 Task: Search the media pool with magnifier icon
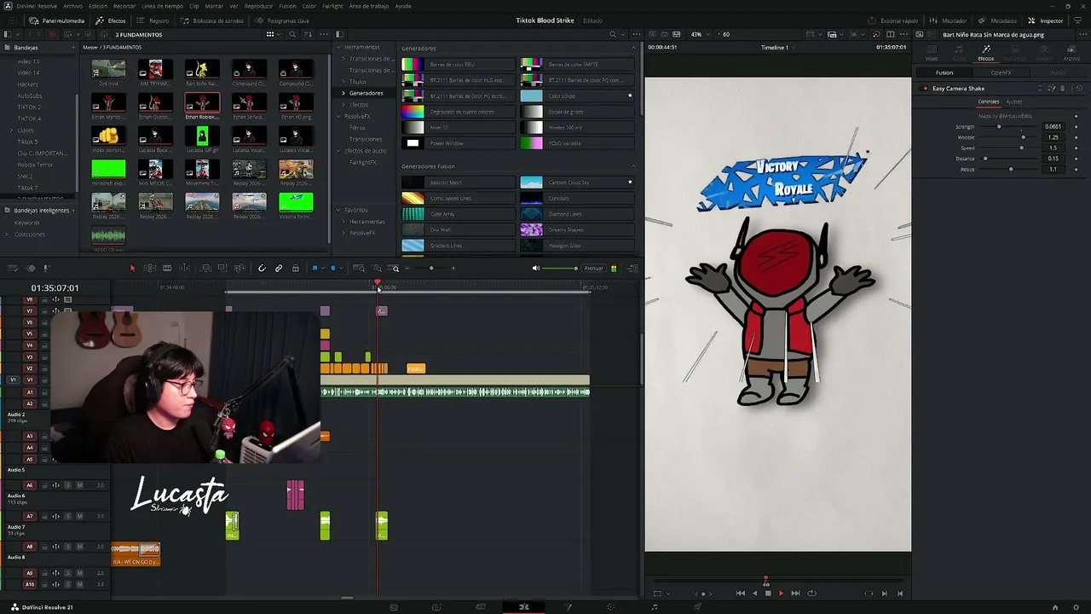(x=292, y=35)
